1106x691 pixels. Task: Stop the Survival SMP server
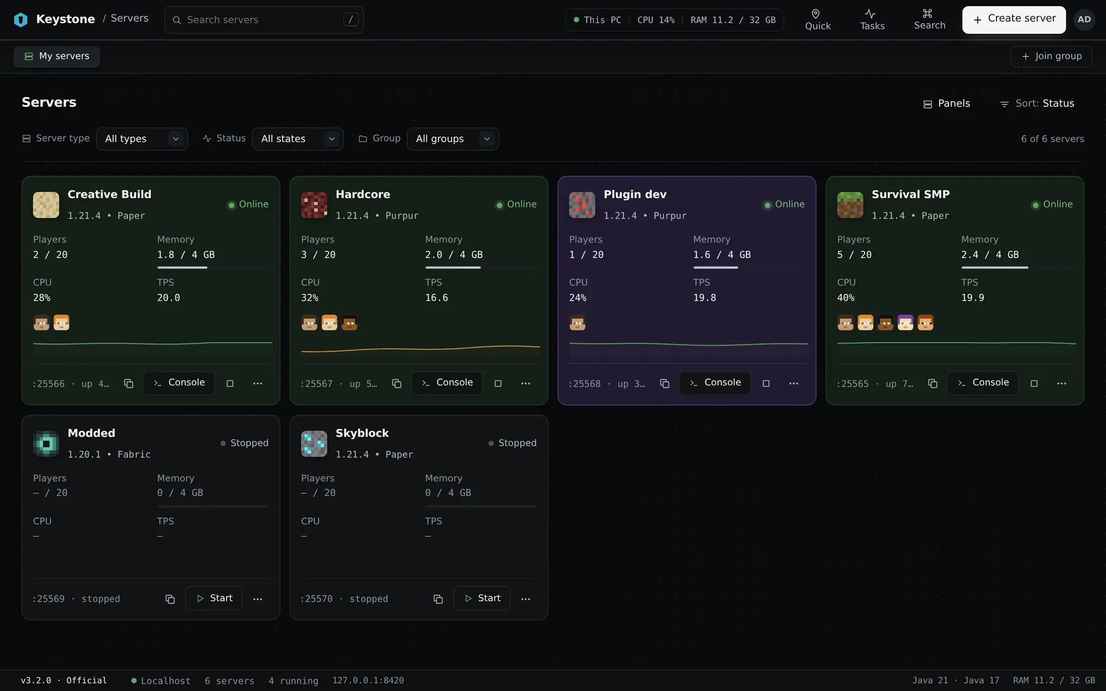1034,383
